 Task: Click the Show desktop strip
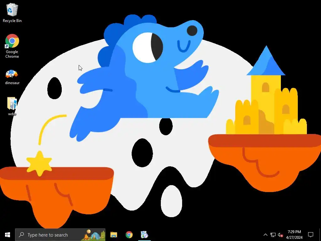pos(320,235)
